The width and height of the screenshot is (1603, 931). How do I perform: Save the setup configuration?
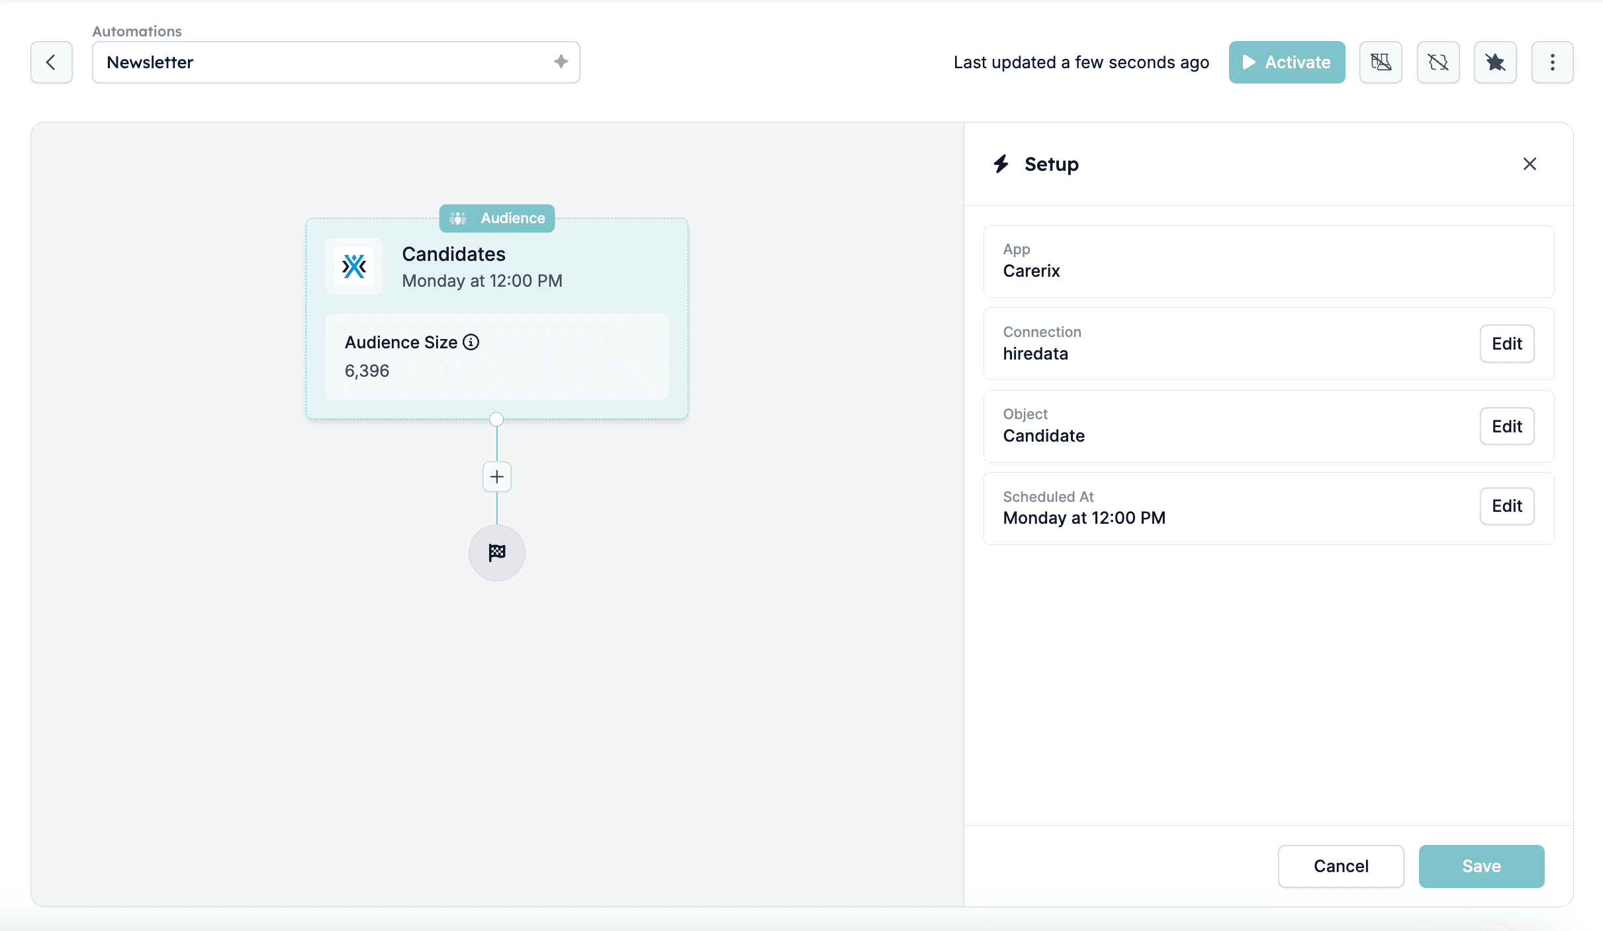pyautogui.click(x=1481, y=866)
